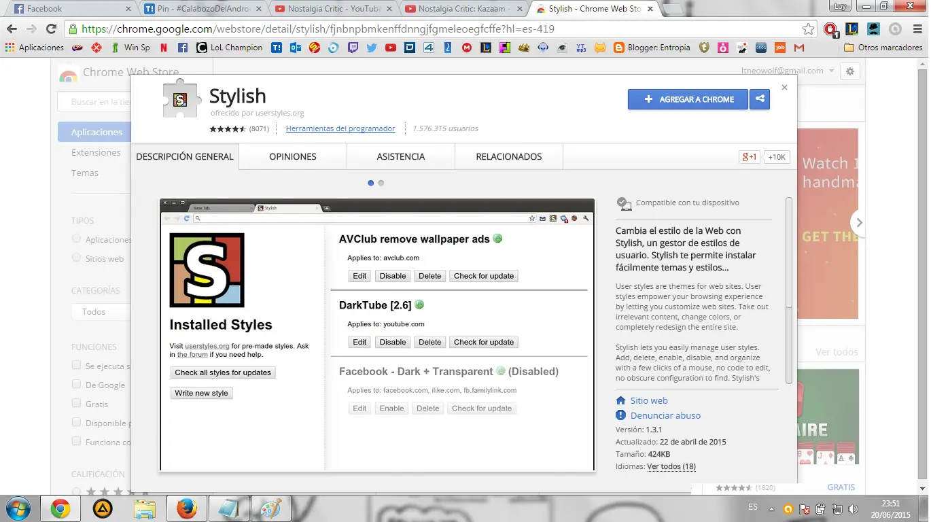Viewport: 931px width, 522px height.
Task: Select the Sitios web radio button
Action: [76, 258]
